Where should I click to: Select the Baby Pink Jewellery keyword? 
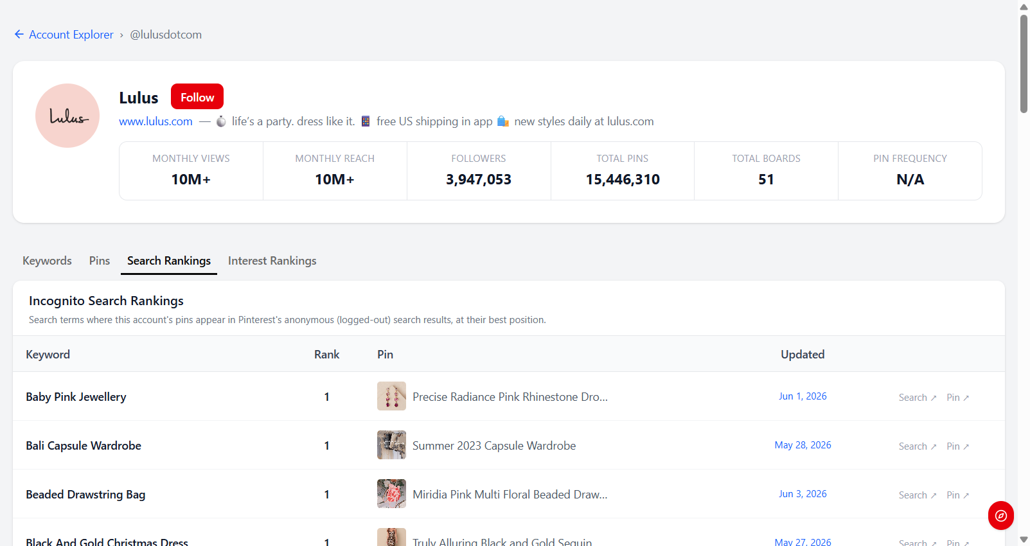[76, 397]
